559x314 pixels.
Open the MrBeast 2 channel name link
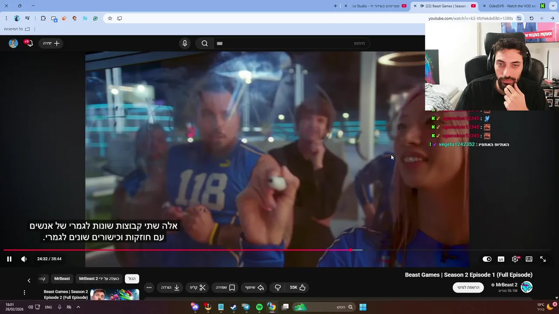click(x=507, y=285)
